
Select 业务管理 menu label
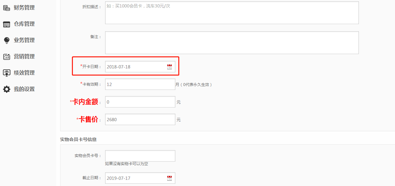tap(24, 40)
